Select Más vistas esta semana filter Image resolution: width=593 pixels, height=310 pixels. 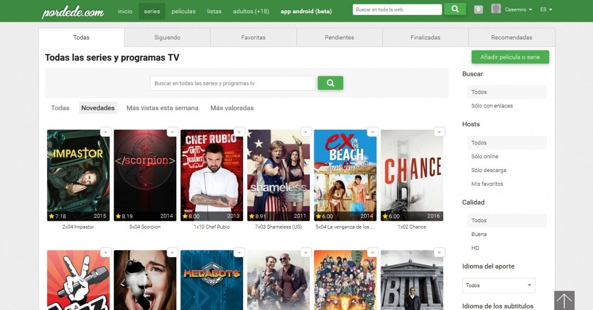pyautogui.click(x=162, y=108)
